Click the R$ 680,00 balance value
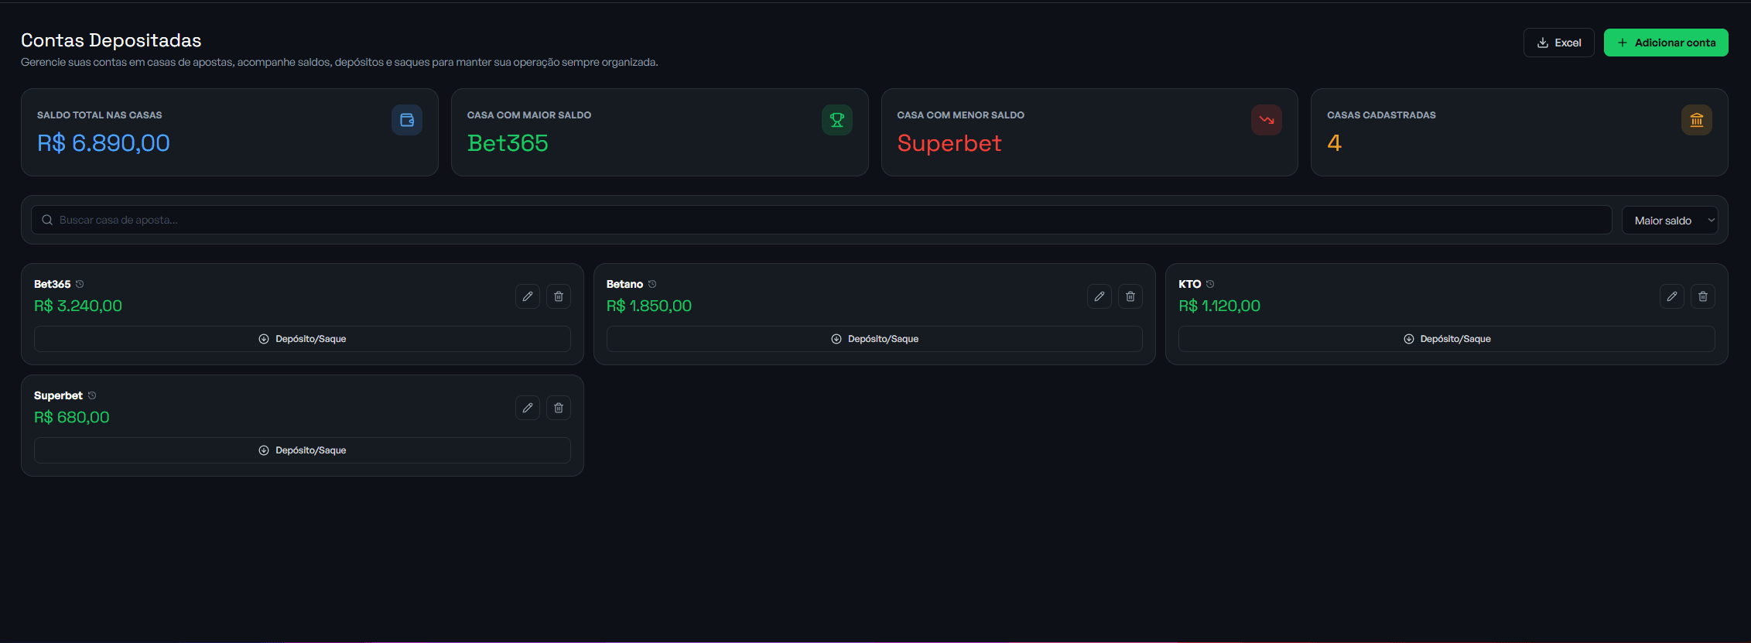This screenshot has height=643, width=1751. (72, 417)
